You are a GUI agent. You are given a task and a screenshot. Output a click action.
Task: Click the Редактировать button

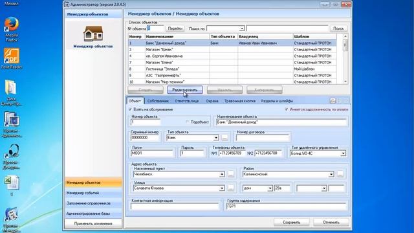(185, 90)
